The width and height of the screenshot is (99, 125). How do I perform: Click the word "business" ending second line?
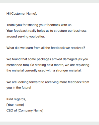click(x=80, y=31)
